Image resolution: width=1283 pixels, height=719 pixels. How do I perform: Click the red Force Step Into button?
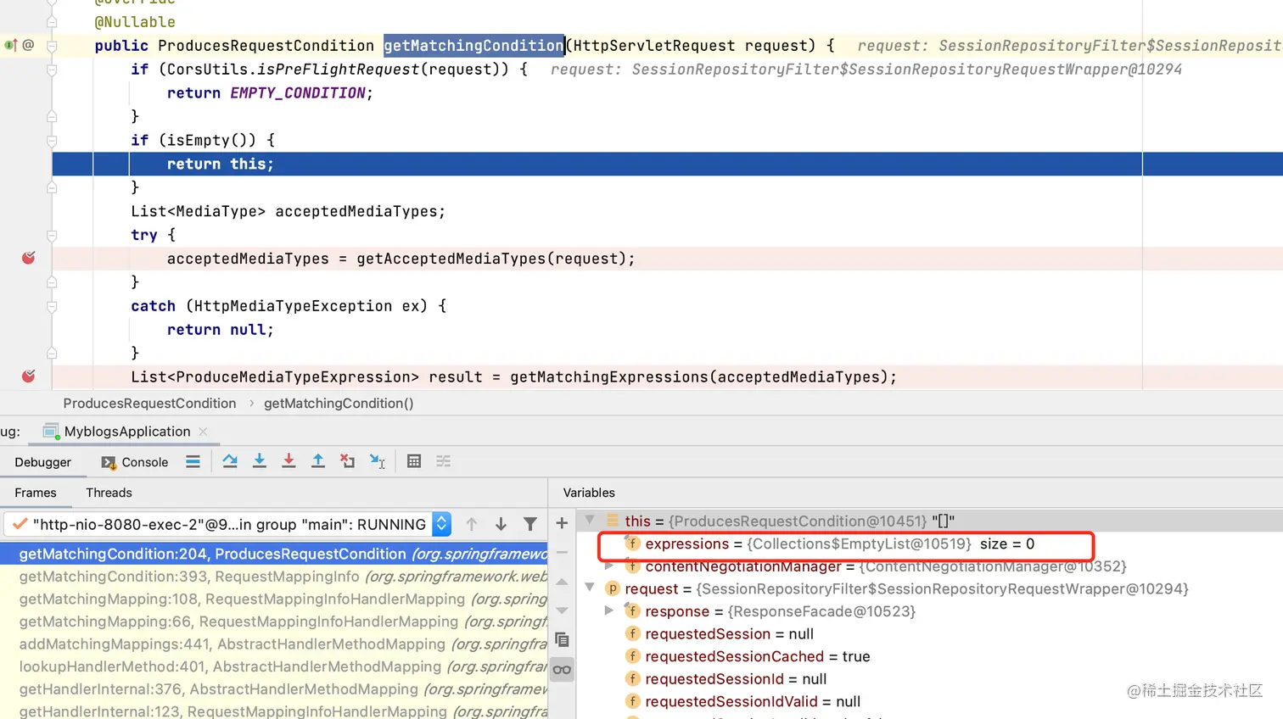click(289, 461)
